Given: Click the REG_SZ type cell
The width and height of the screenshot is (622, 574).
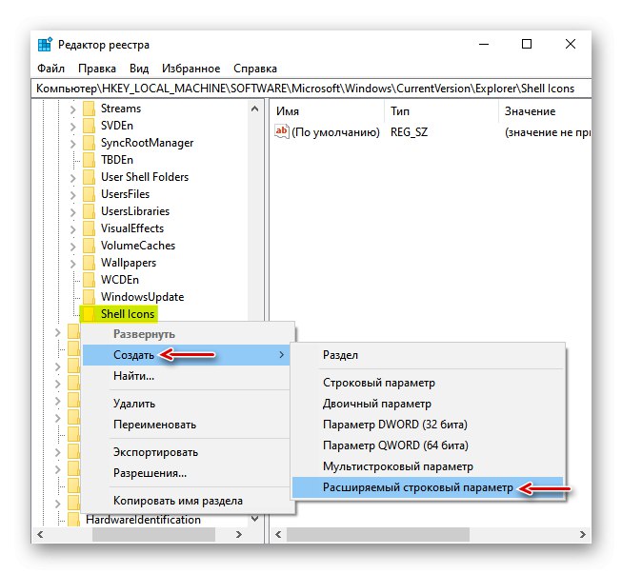Looking at the screenshot, I should coord(409,132).
